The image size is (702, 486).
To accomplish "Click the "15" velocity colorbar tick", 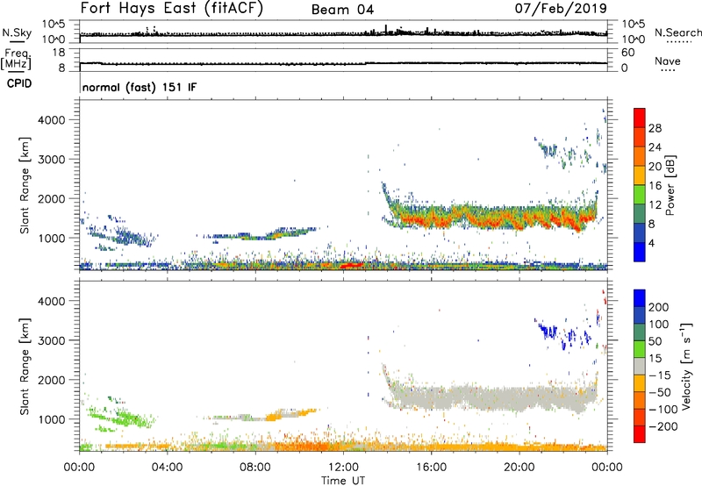I will coord(655,358).
